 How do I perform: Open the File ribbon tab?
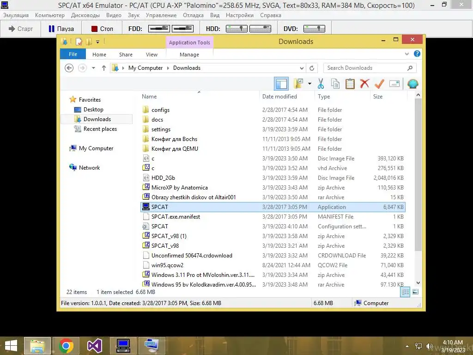[73, 54]
